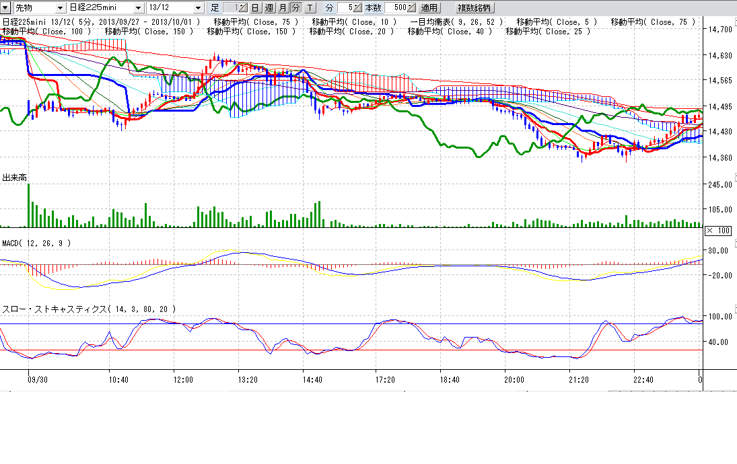737x464 pixels.
Task: Switch to daily bars with 日 button
Action: (256, 8)
